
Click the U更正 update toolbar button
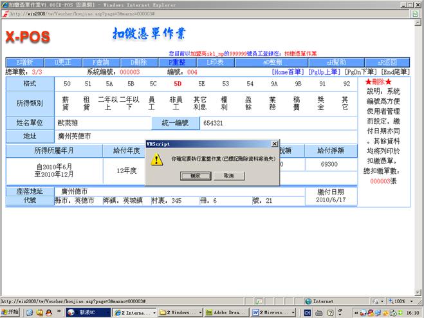pyautogui.click(x=62, y=62)
